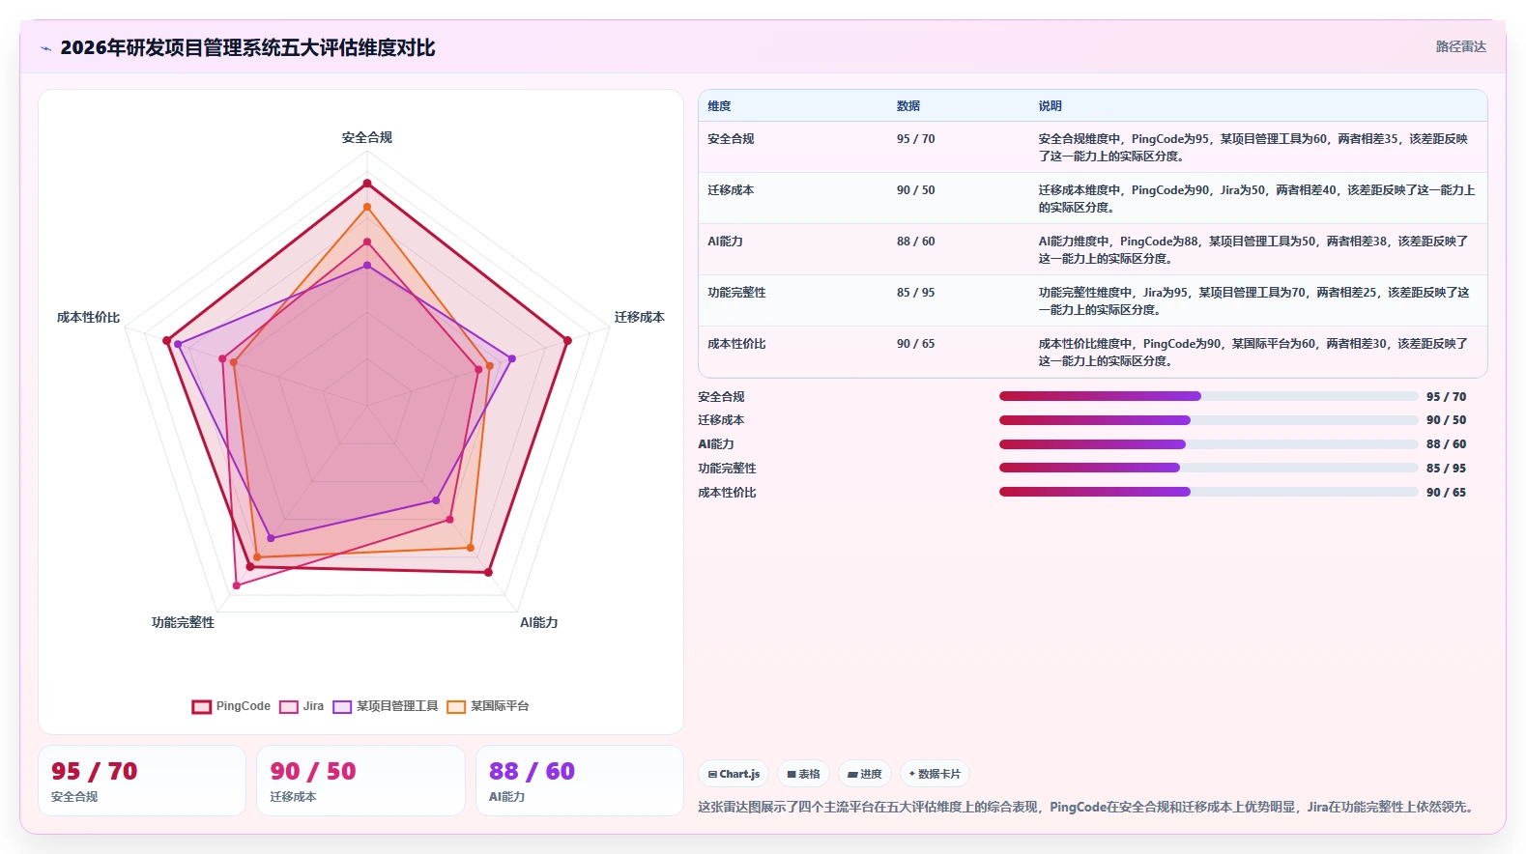This screenshot has width=1526, height=854.
Task: Click the 数据卡片 tag chip
Action: tap(935, 774)
